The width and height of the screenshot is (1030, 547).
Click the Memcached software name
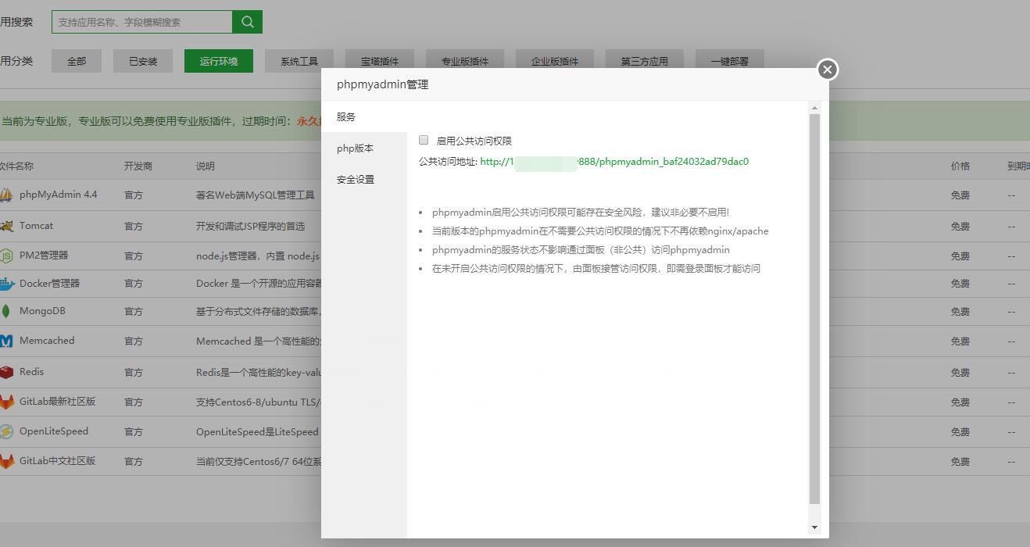click(x=47, y=341)
